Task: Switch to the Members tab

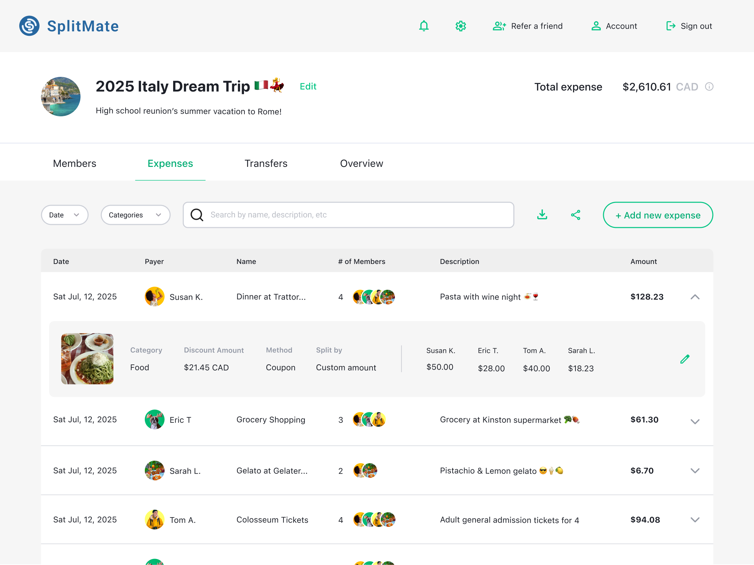Action: click(74, 163)
